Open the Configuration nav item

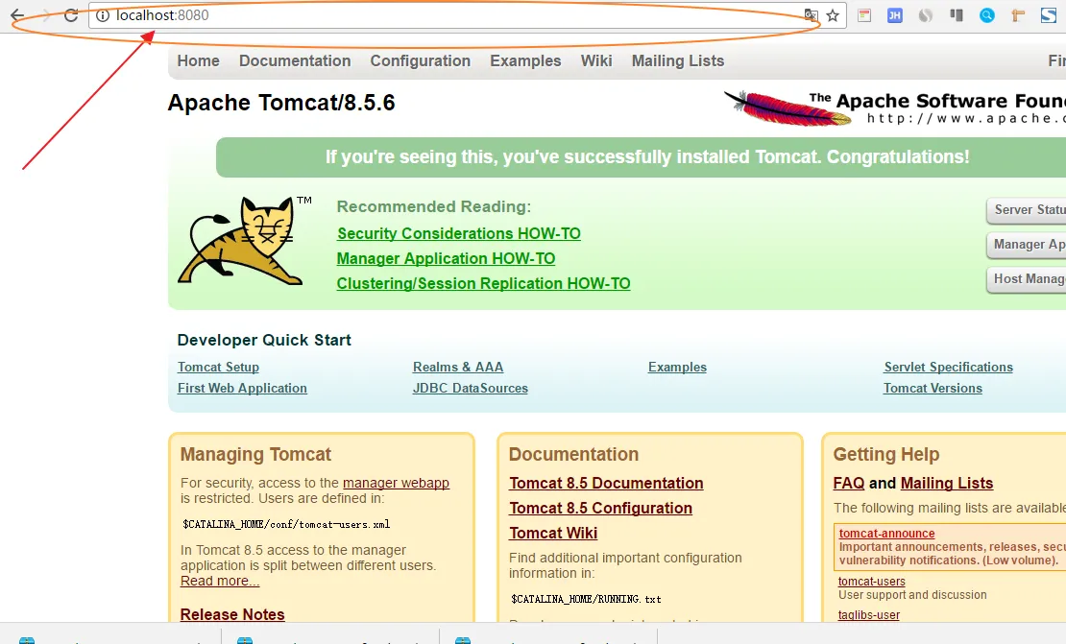(420, 60)
